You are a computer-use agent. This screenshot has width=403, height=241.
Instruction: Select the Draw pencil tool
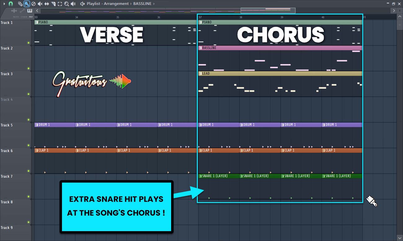[x=20, y=4]
